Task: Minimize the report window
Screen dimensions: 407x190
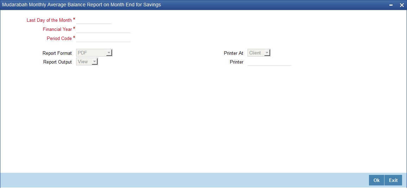Action: (391, 5)
